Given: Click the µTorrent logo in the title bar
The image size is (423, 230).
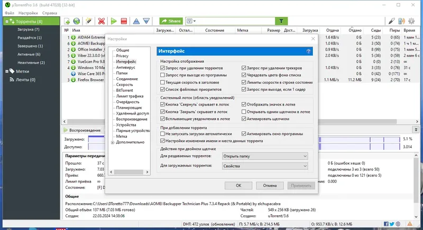Looking at the screenshot, I should (7, 5).
